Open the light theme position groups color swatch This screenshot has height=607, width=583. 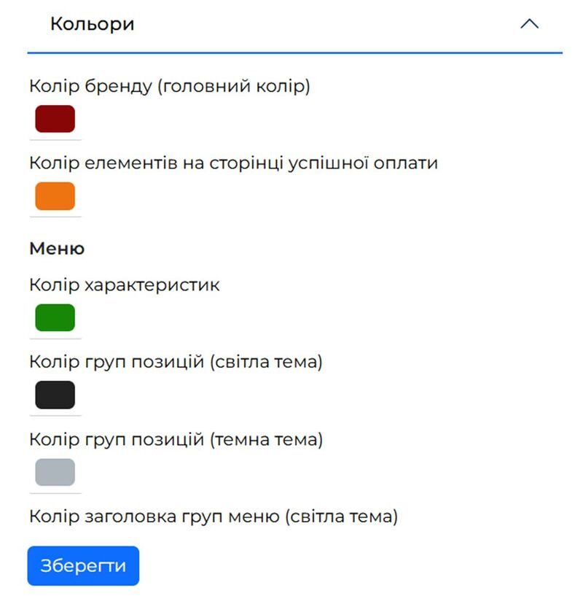point(55,395)
